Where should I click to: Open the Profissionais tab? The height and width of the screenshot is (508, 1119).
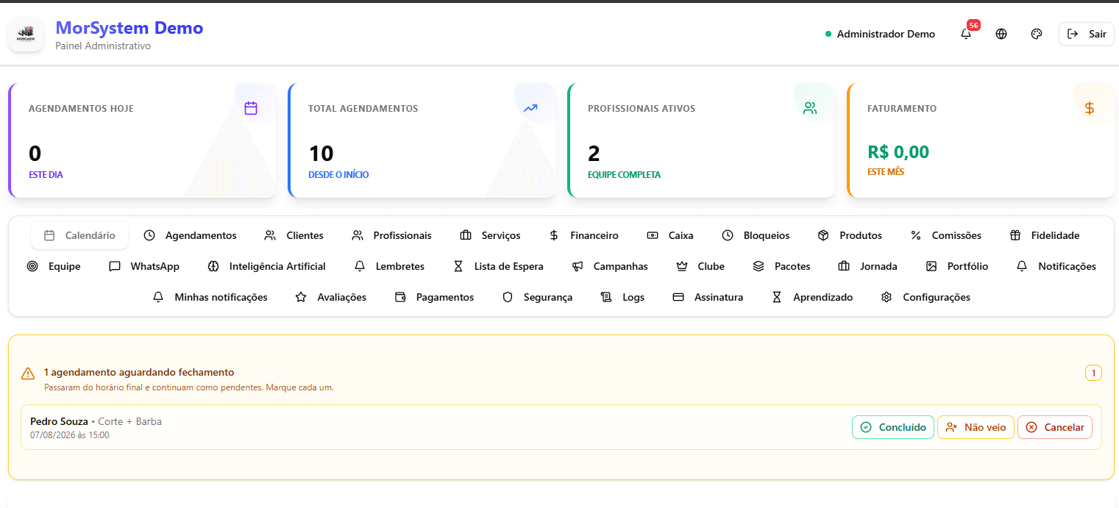[391, 235]
